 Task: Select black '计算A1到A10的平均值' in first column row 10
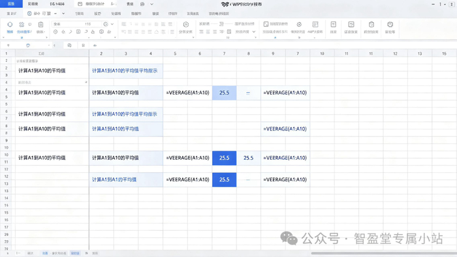[x=52, y=158]
